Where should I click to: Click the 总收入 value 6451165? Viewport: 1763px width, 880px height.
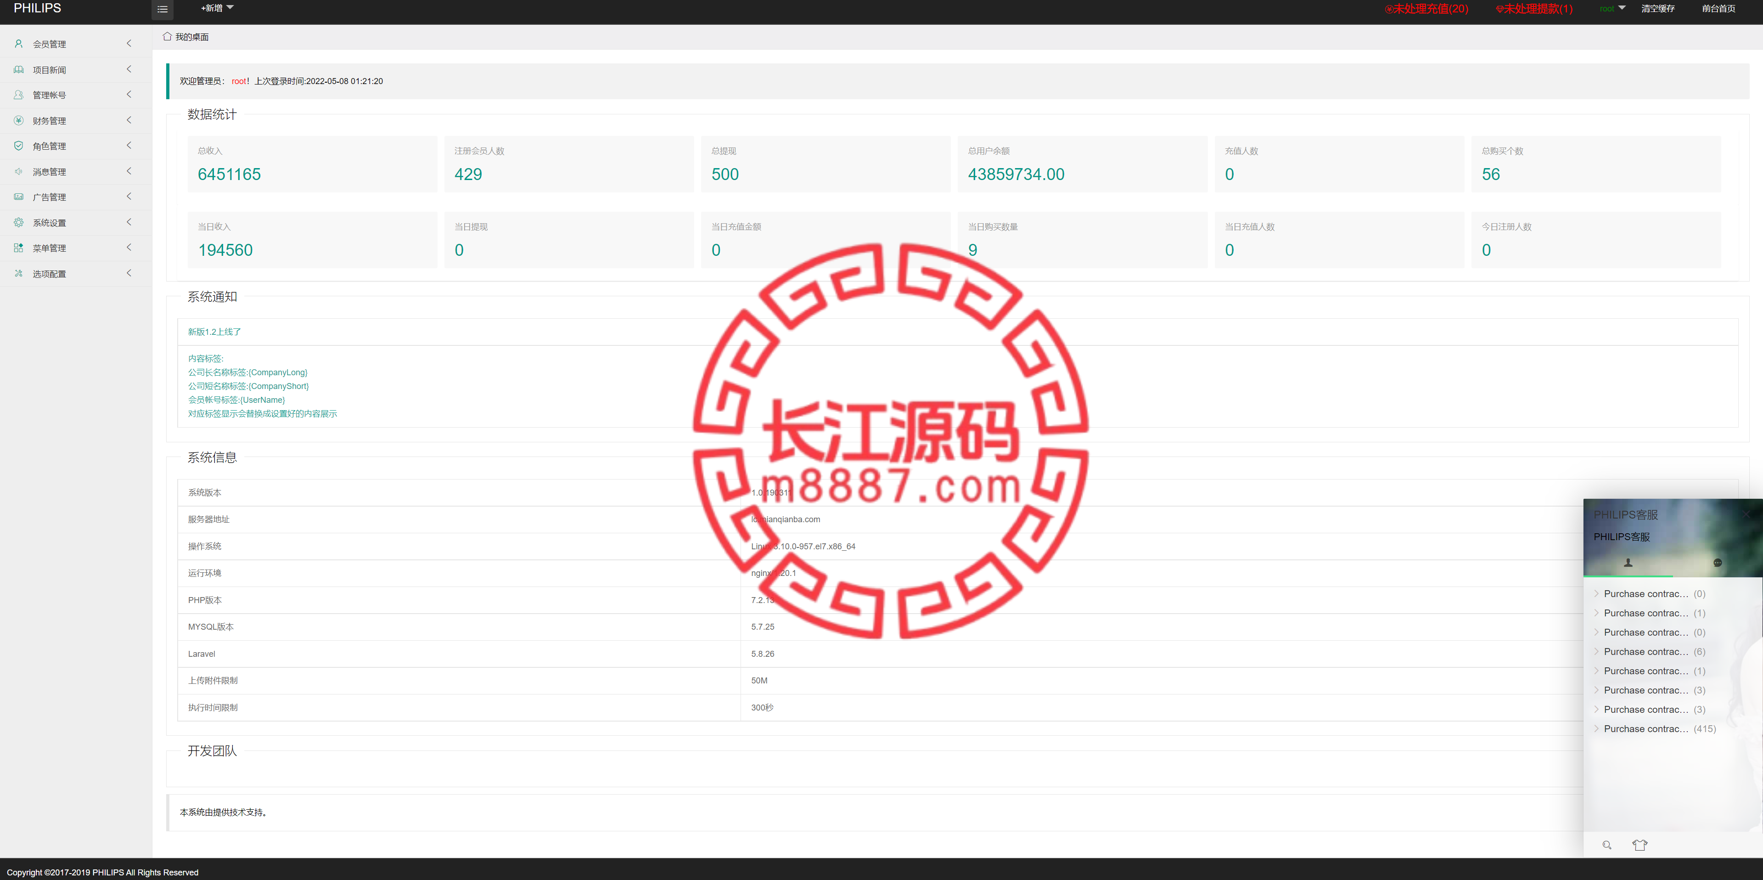229,174
